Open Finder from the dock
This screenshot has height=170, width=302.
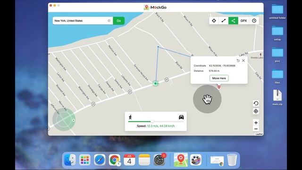(70, 160)
